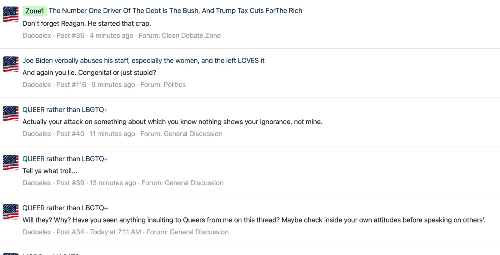Click the Dadoalex username on Post #36
The image size is (500, 255).
point(37,36)
